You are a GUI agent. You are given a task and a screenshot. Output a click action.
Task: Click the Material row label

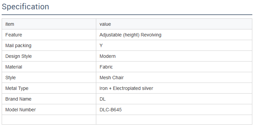14,67
